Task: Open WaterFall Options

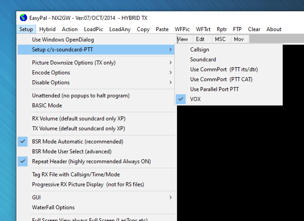Action: point(53,207)
